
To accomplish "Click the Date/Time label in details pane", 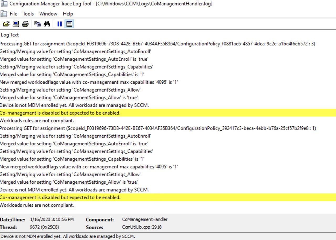I will click(x=13, y=220).
